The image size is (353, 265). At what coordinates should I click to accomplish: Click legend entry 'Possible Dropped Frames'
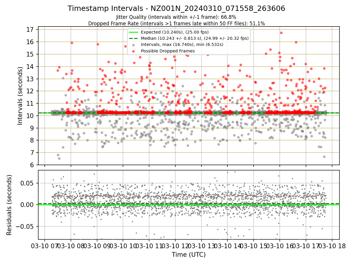(x=168, y=51)
